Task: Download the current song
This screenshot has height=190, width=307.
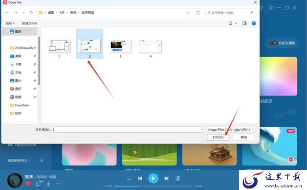Action: 48,183
